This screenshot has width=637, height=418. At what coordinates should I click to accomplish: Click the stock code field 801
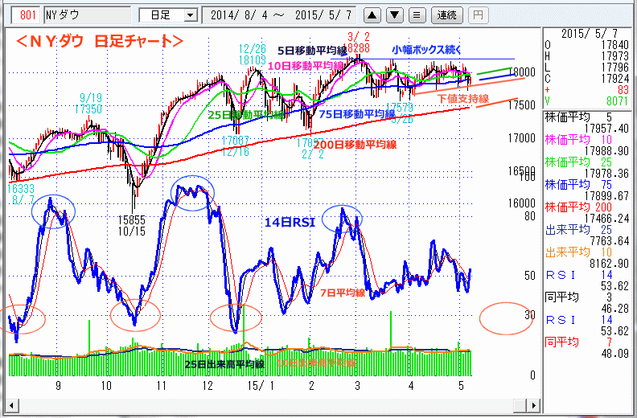pos(27,15)
